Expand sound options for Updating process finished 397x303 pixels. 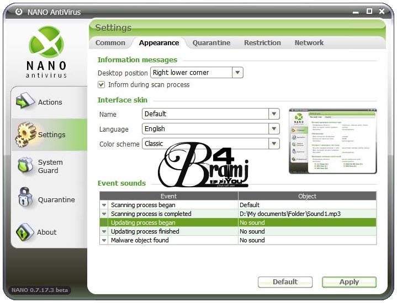point(104,231)
